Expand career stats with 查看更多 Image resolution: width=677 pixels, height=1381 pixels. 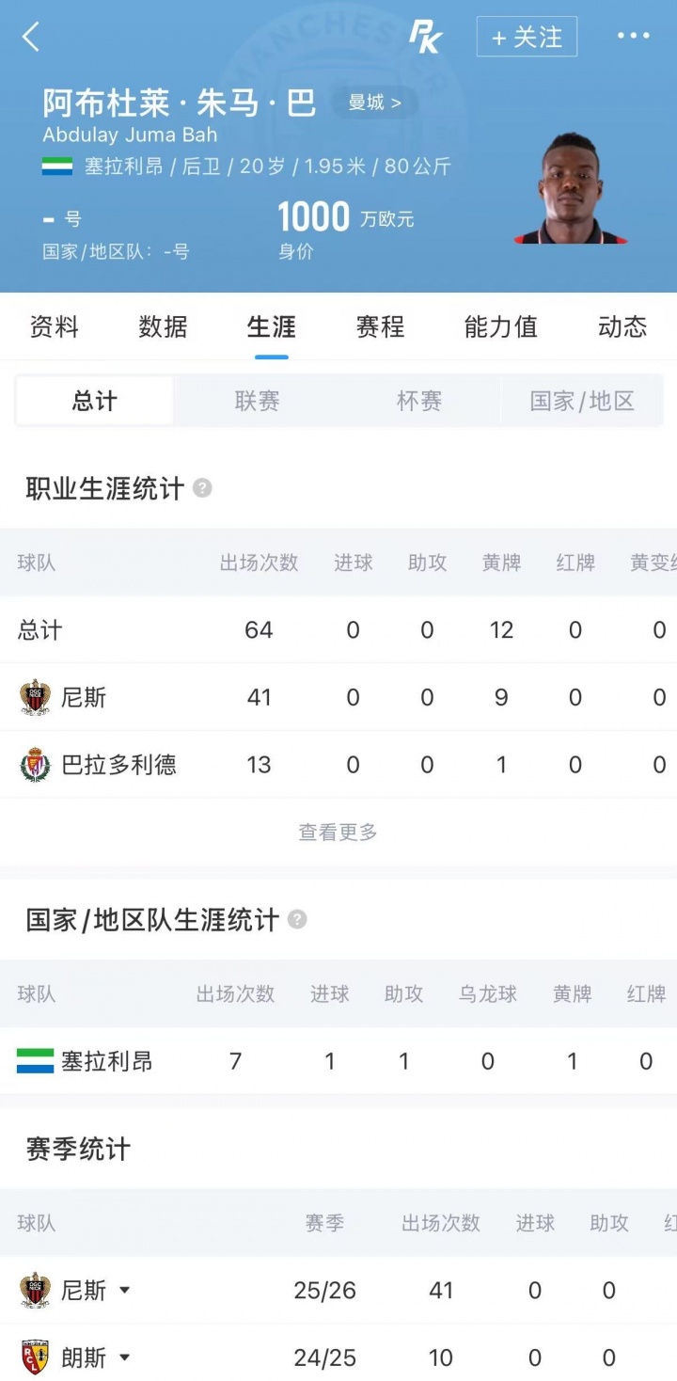tap(338, 832)
